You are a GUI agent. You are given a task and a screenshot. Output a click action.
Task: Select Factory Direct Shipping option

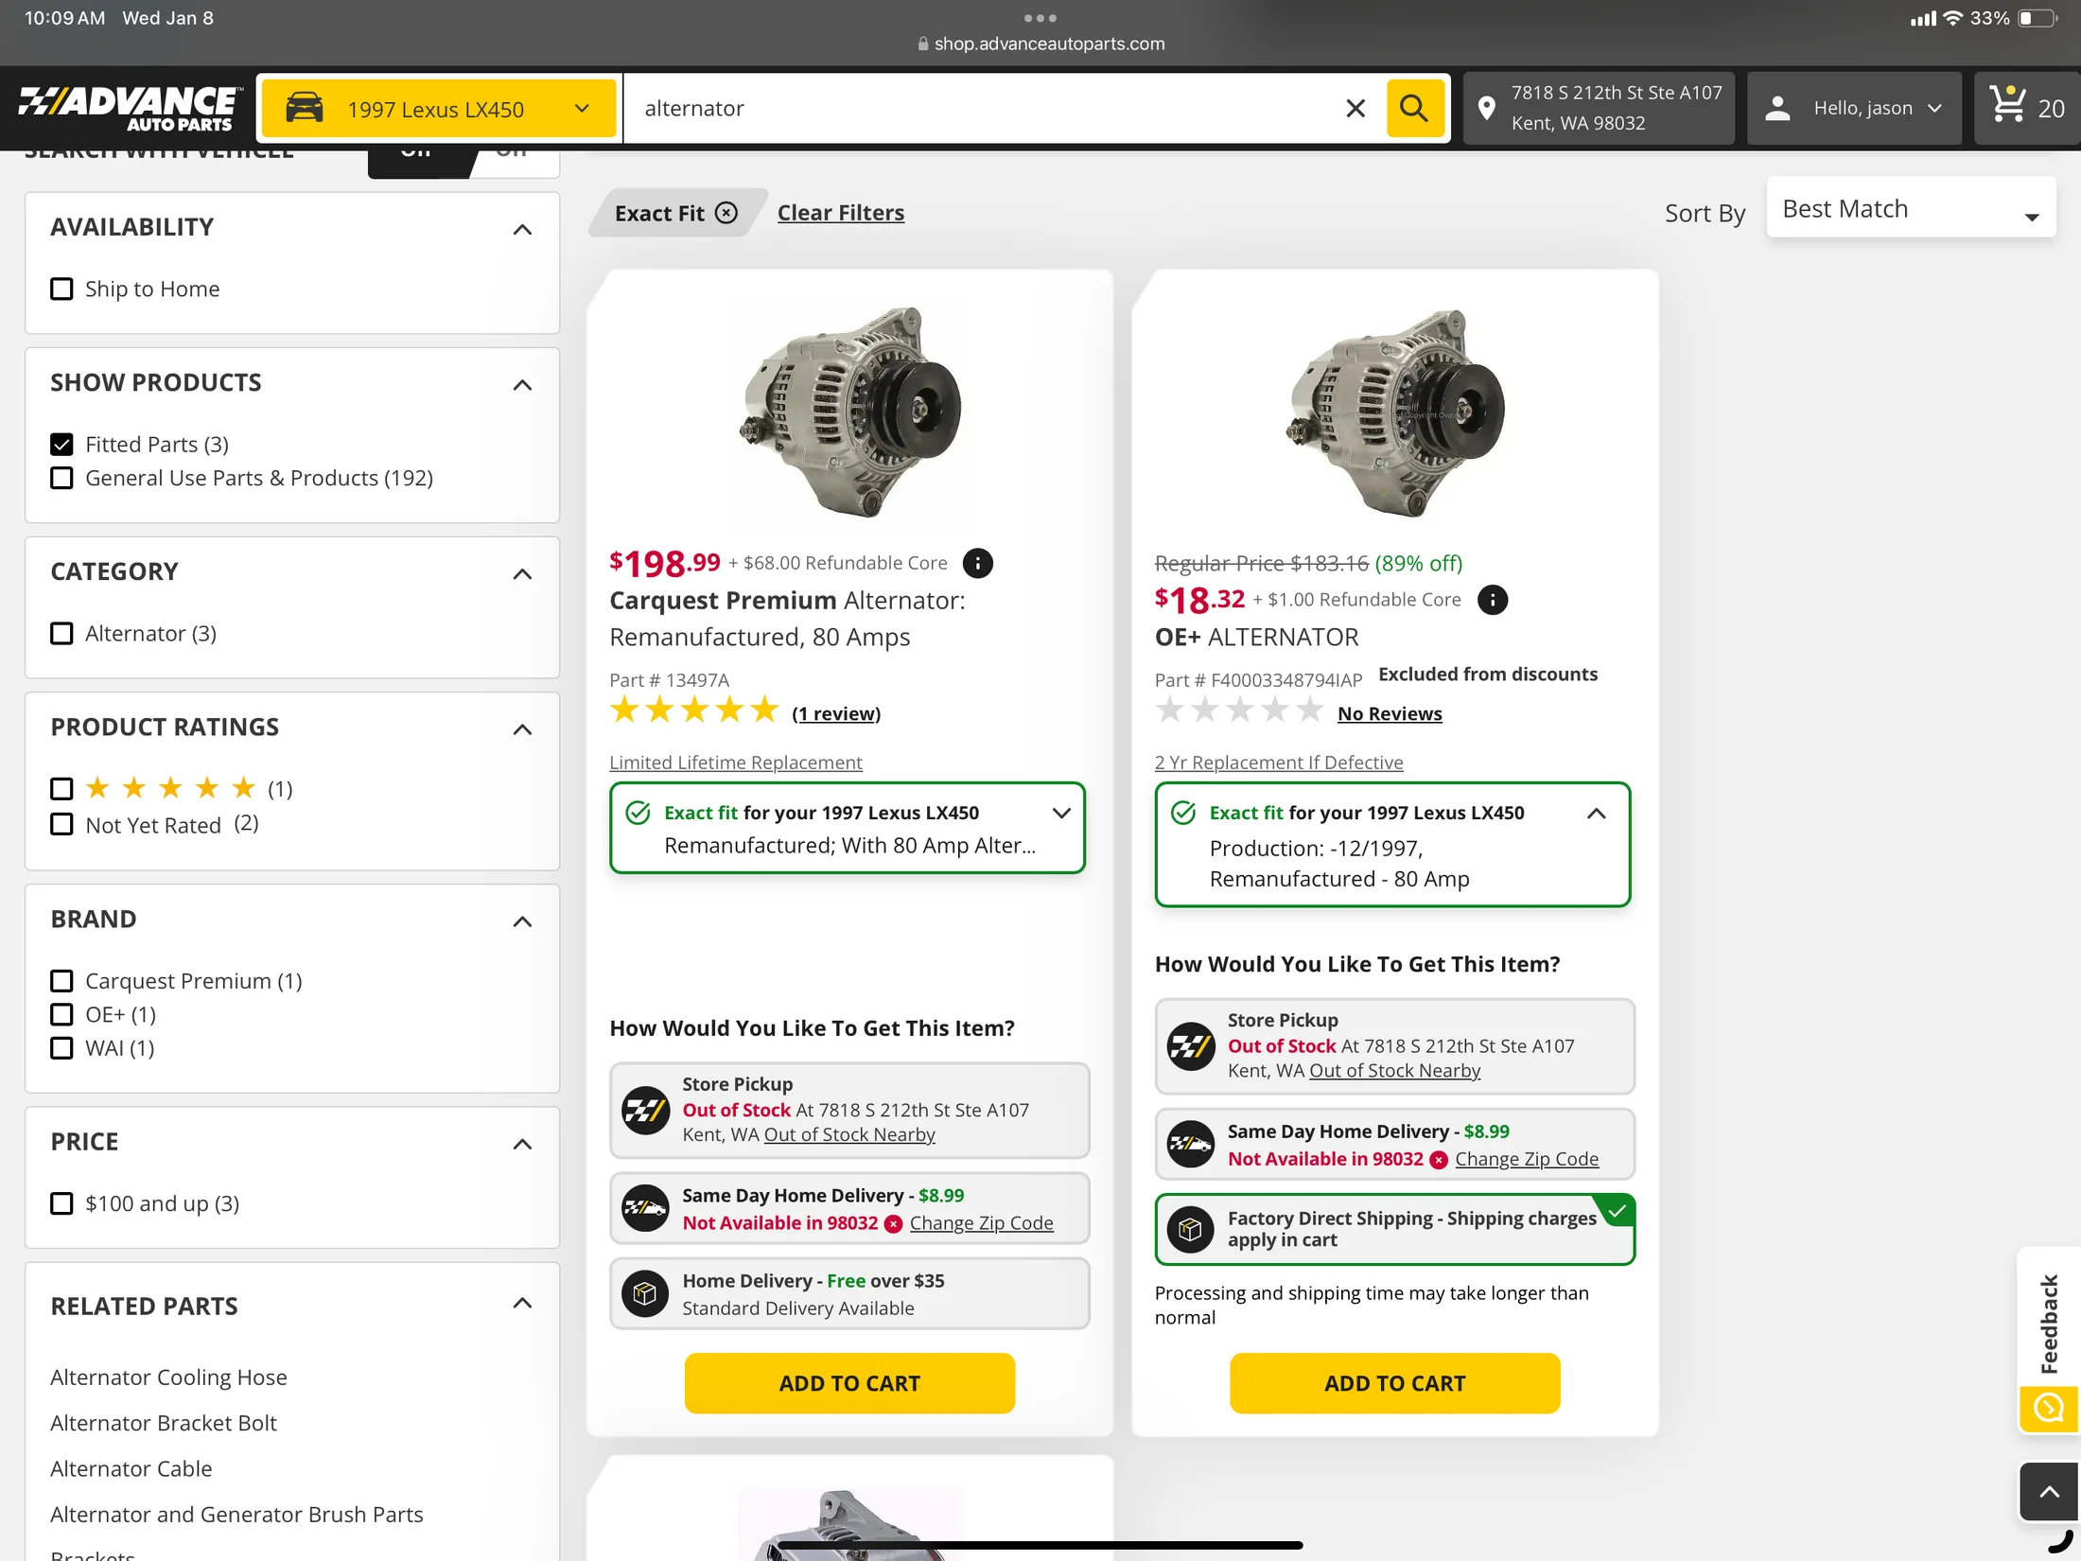pyautogui.click(x=1394, y=1229)
